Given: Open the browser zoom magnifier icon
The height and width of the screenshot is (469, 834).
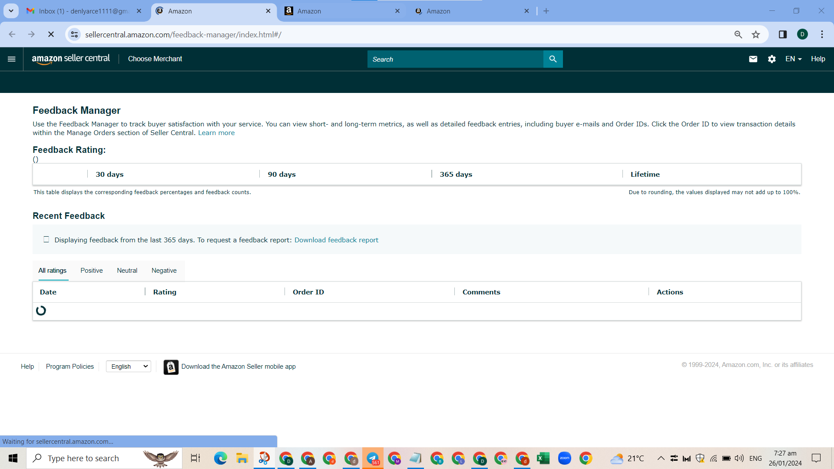Looking at the screenshot, I should tap(738, 34).
